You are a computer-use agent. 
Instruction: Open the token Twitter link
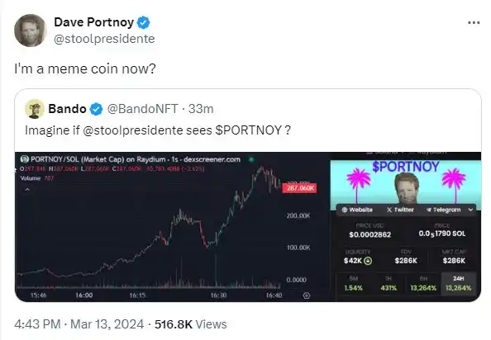tap(400, 210)
